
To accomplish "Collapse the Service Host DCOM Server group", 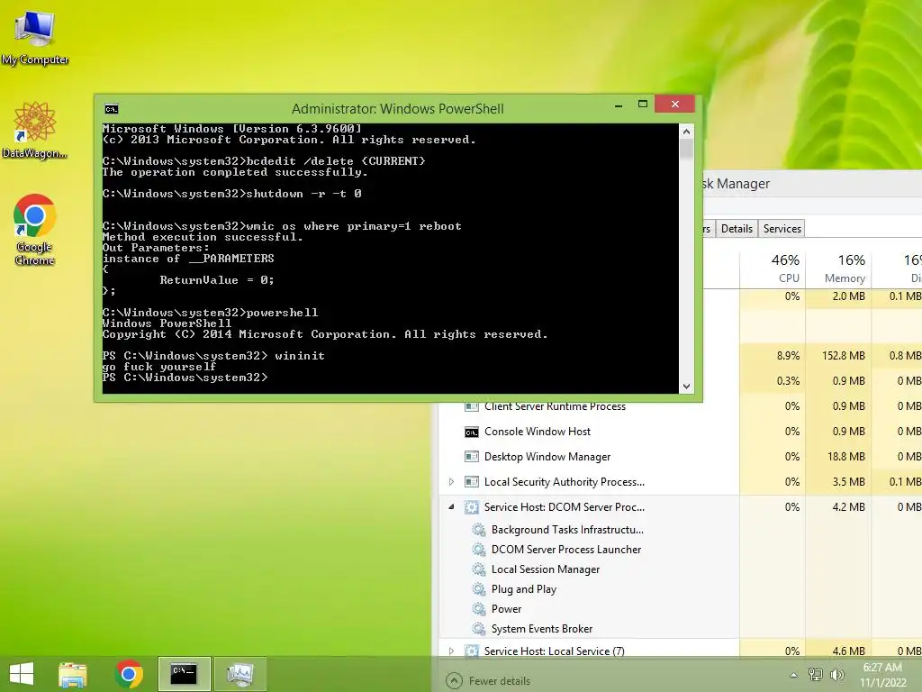I will pos(451,506).
